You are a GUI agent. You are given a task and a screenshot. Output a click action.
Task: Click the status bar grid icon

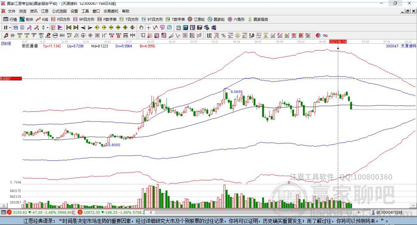tap(3, 212)
